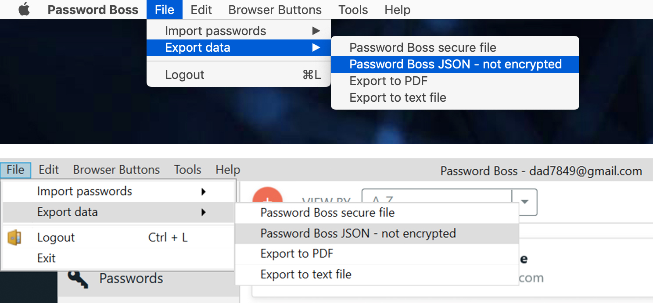
Task: Click the Apple logo menu icon
Action: 24,10
